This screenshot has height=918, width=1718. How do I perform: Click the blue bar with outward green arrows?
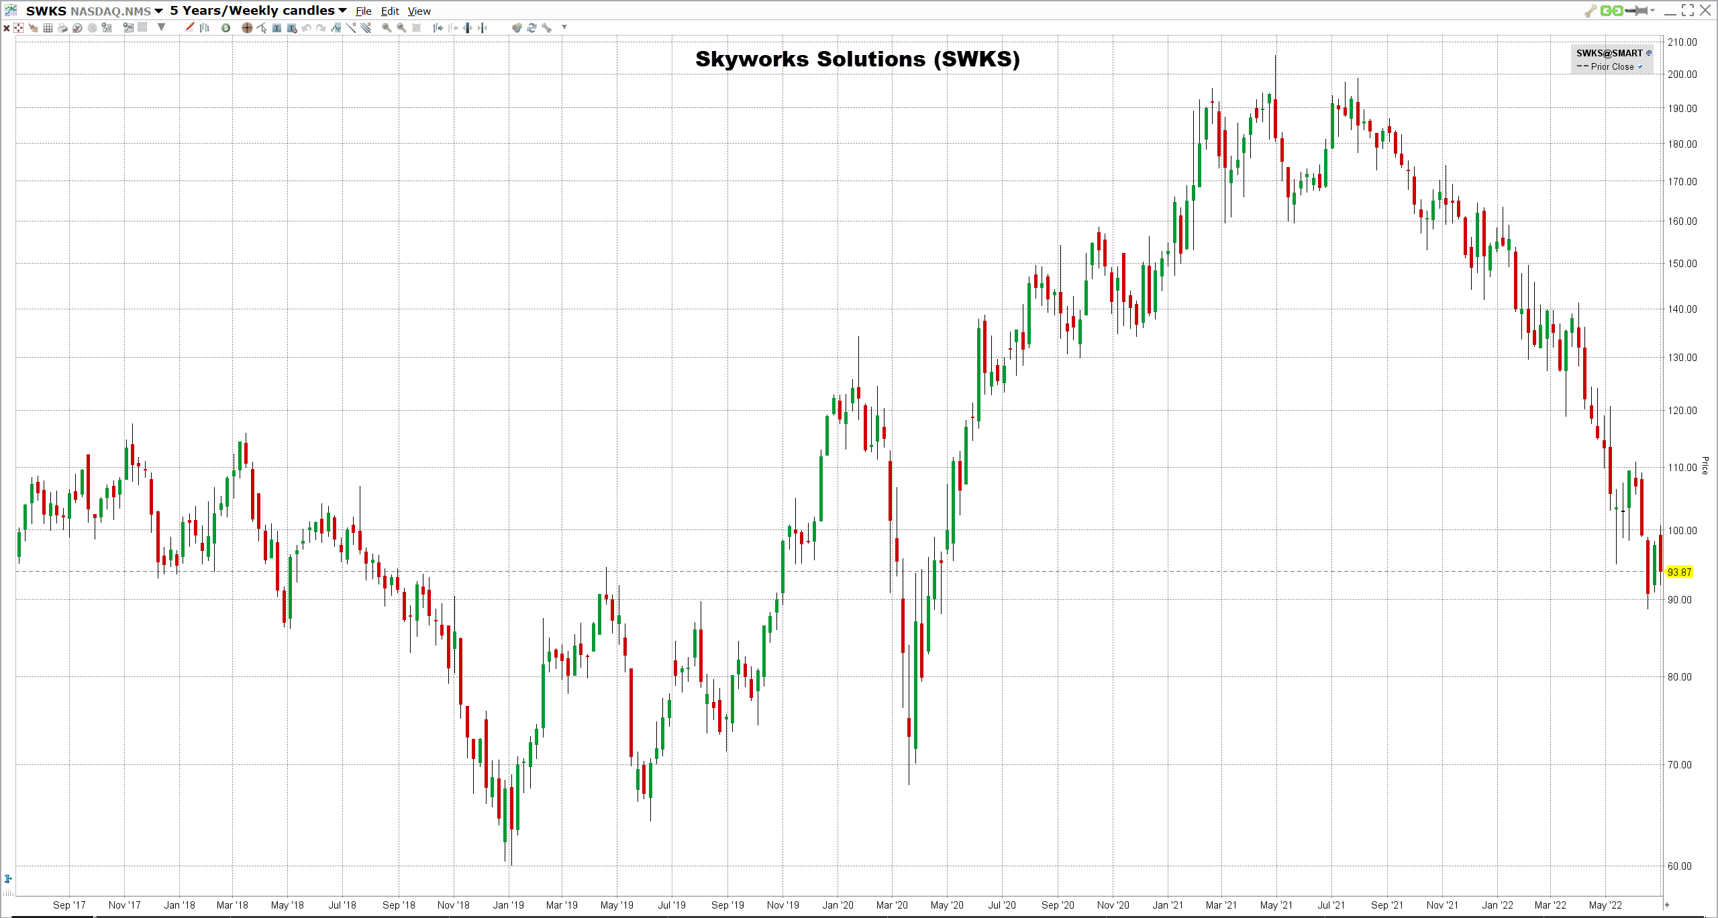467,28
